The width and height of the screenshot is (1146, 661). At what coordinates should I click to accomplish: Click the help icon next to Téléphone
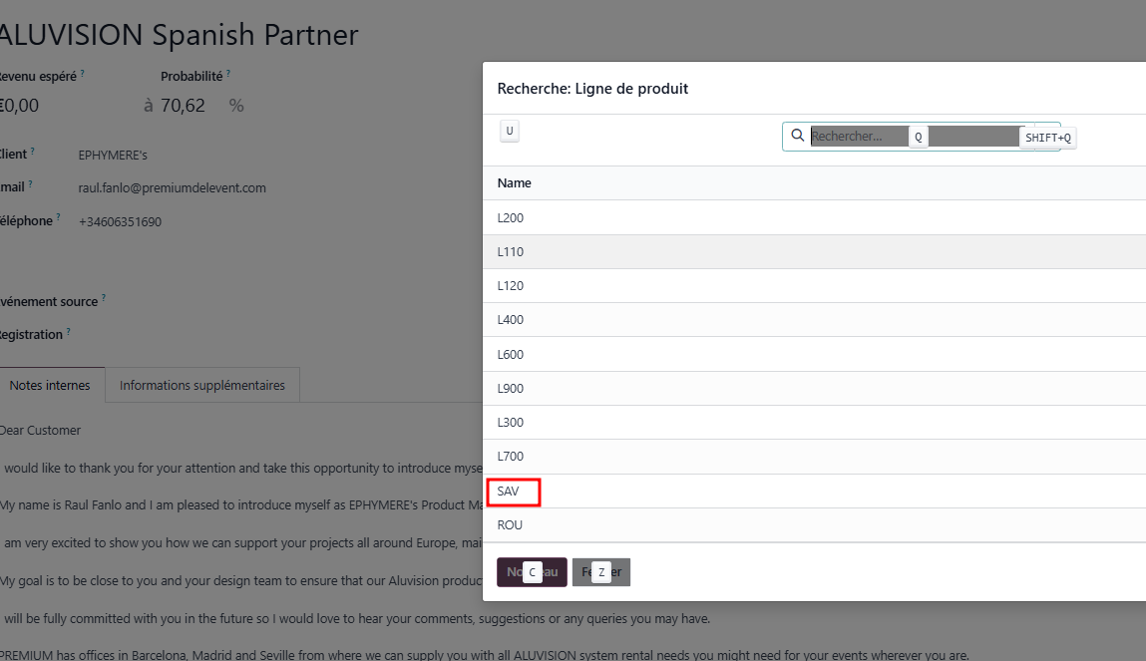(x=58, y=217)
